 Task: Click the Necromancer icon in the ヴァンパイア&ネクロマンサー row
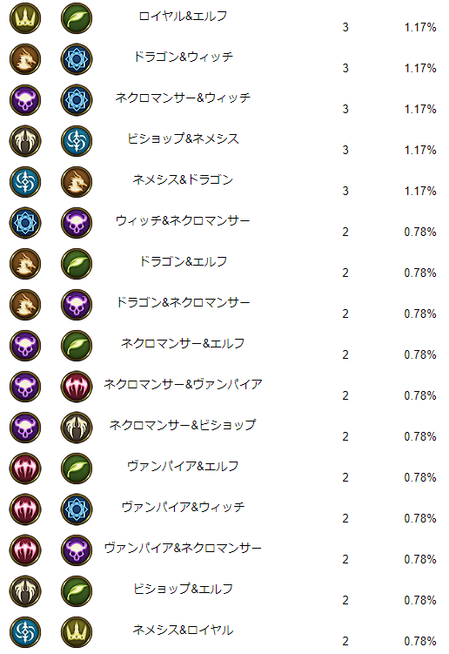[77, 549]
